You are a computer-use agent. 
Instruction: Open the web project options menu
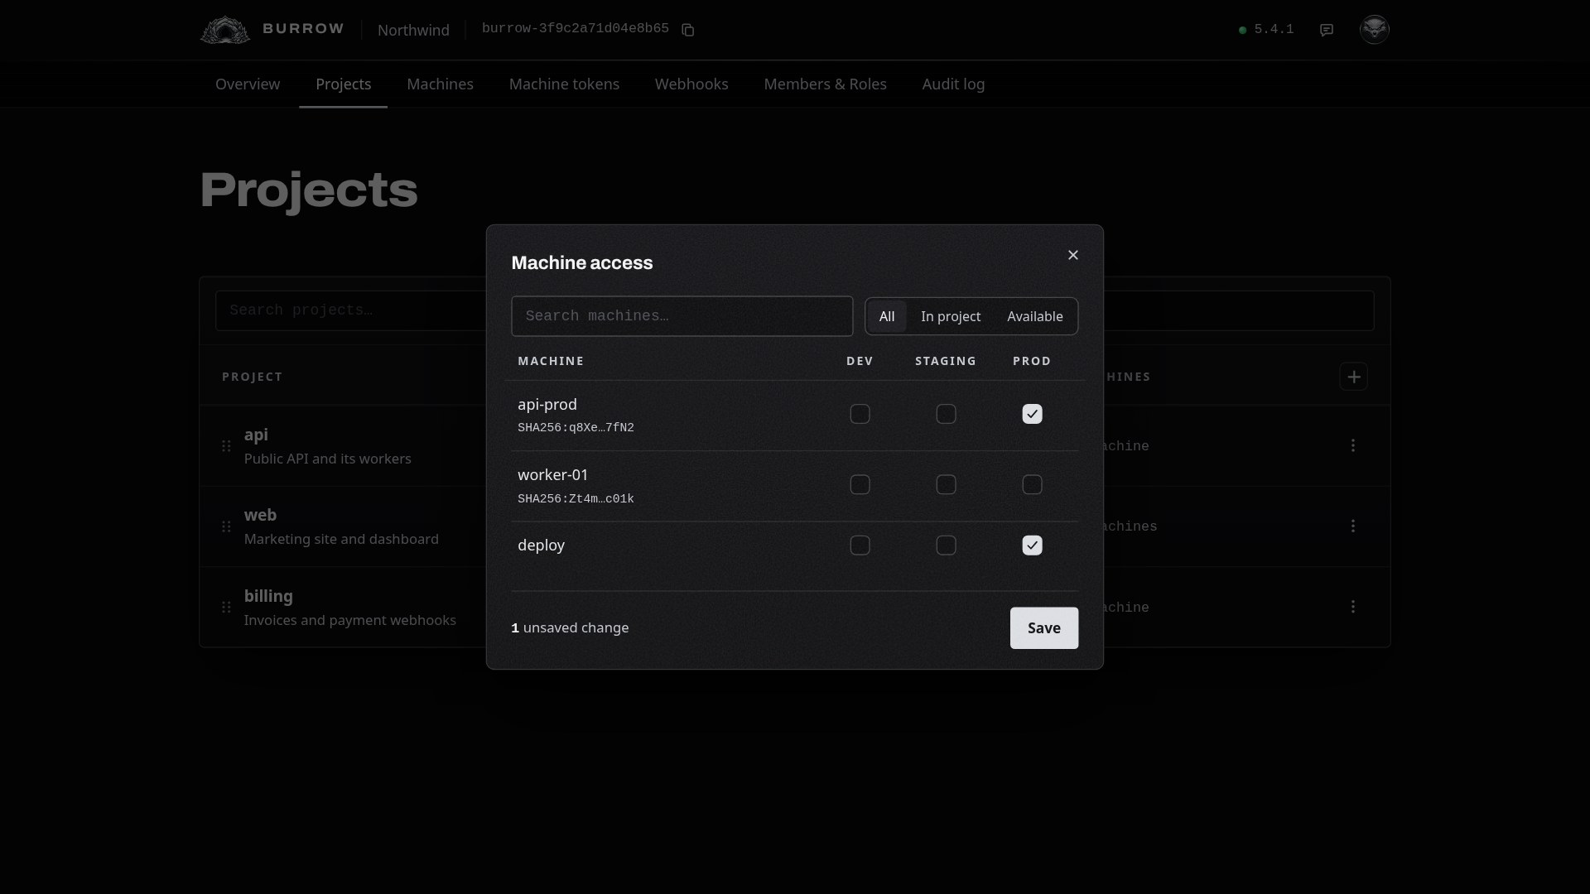1353,526
